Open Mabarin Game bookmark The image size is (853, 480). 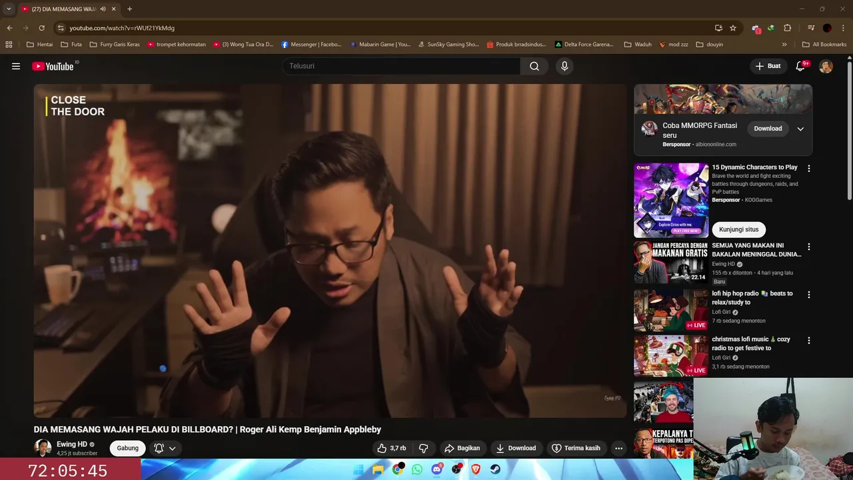pyautogui.click(x=381, y=45)
